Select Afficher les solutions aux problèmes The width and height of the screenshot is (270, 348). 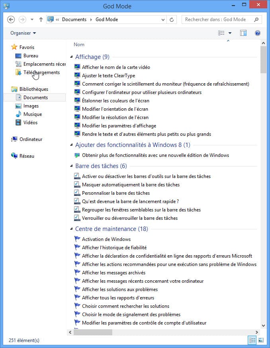pyautogui.click(x=120, y=289)
